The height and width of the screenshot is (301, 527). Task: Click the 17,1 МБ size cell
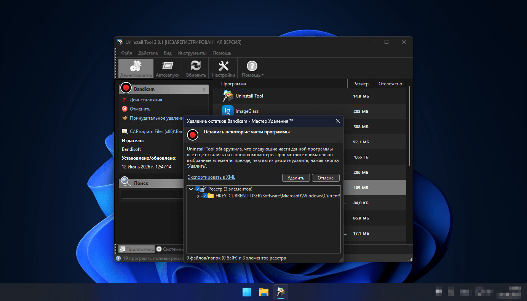click(361, 233)
